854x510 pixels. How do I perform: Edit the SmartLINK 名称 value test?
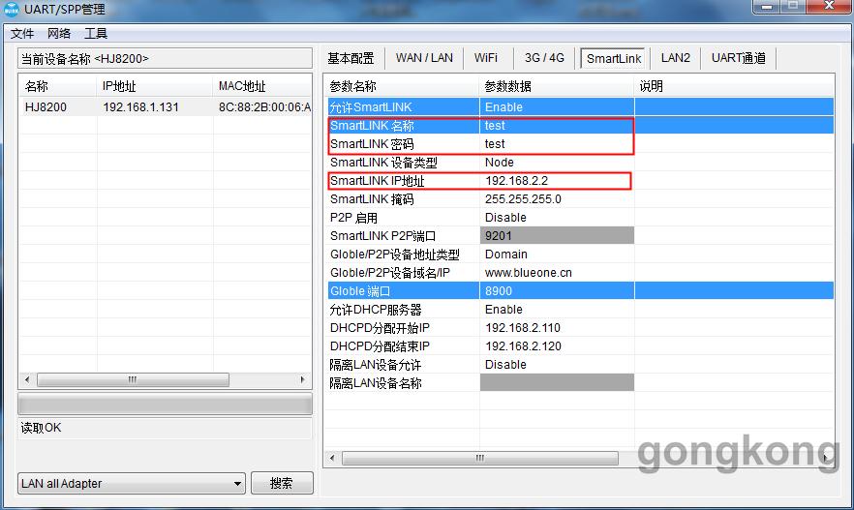495,126
